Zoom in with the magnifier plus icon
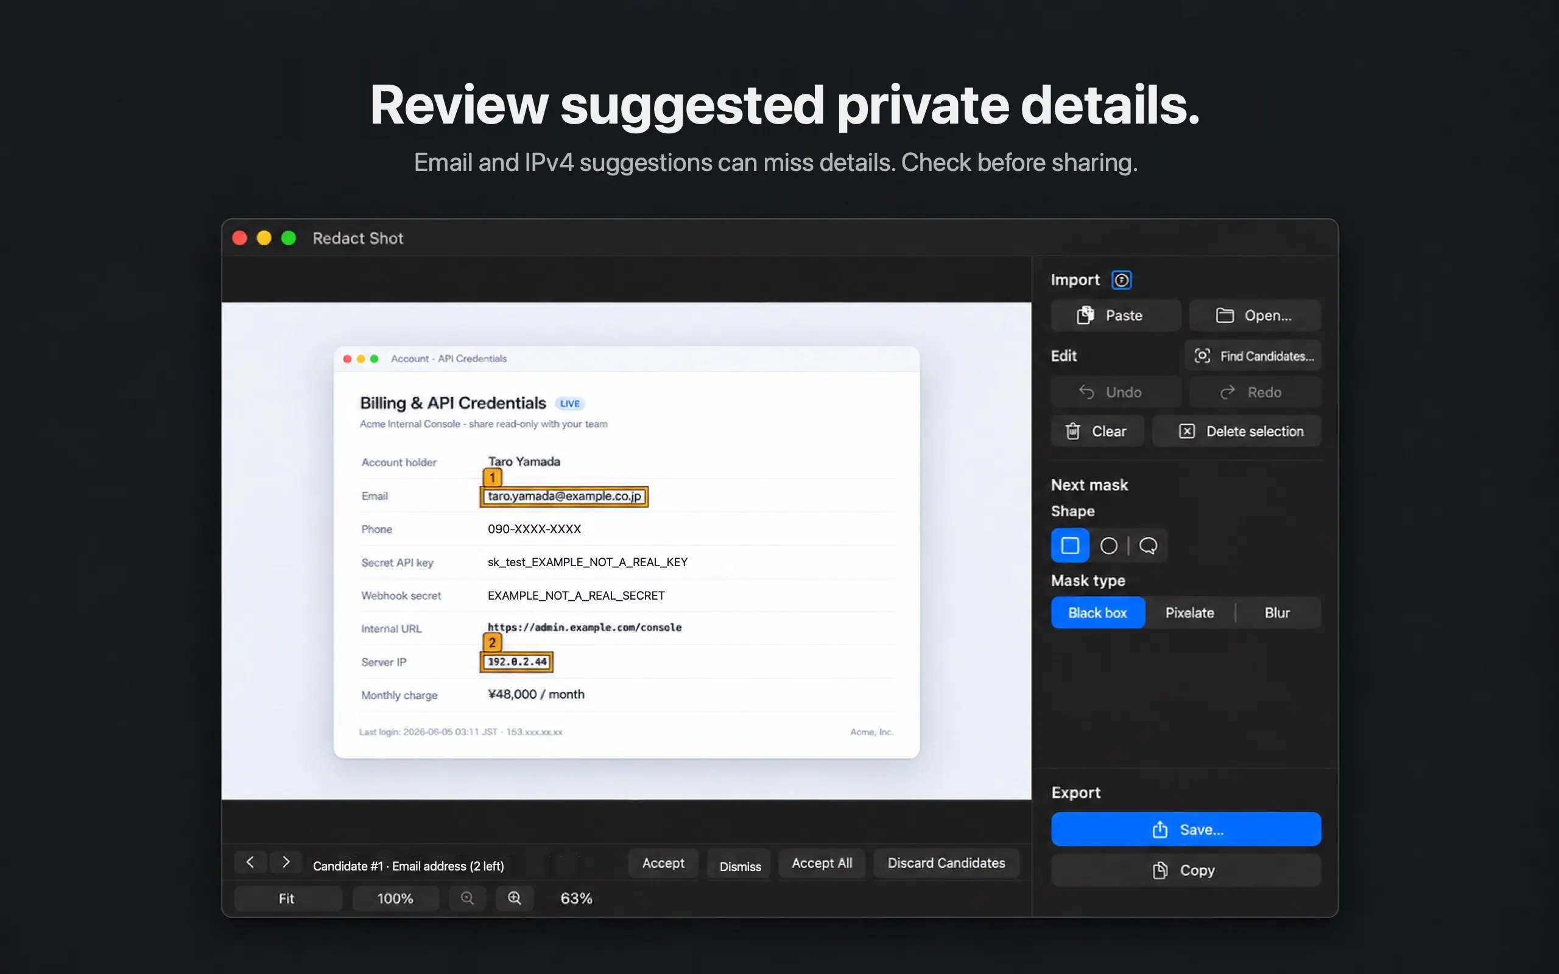 (514, 898)
